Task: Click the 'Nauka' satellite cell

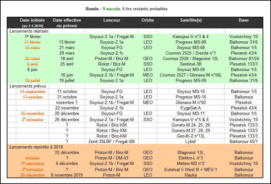Action: [191, 175]
